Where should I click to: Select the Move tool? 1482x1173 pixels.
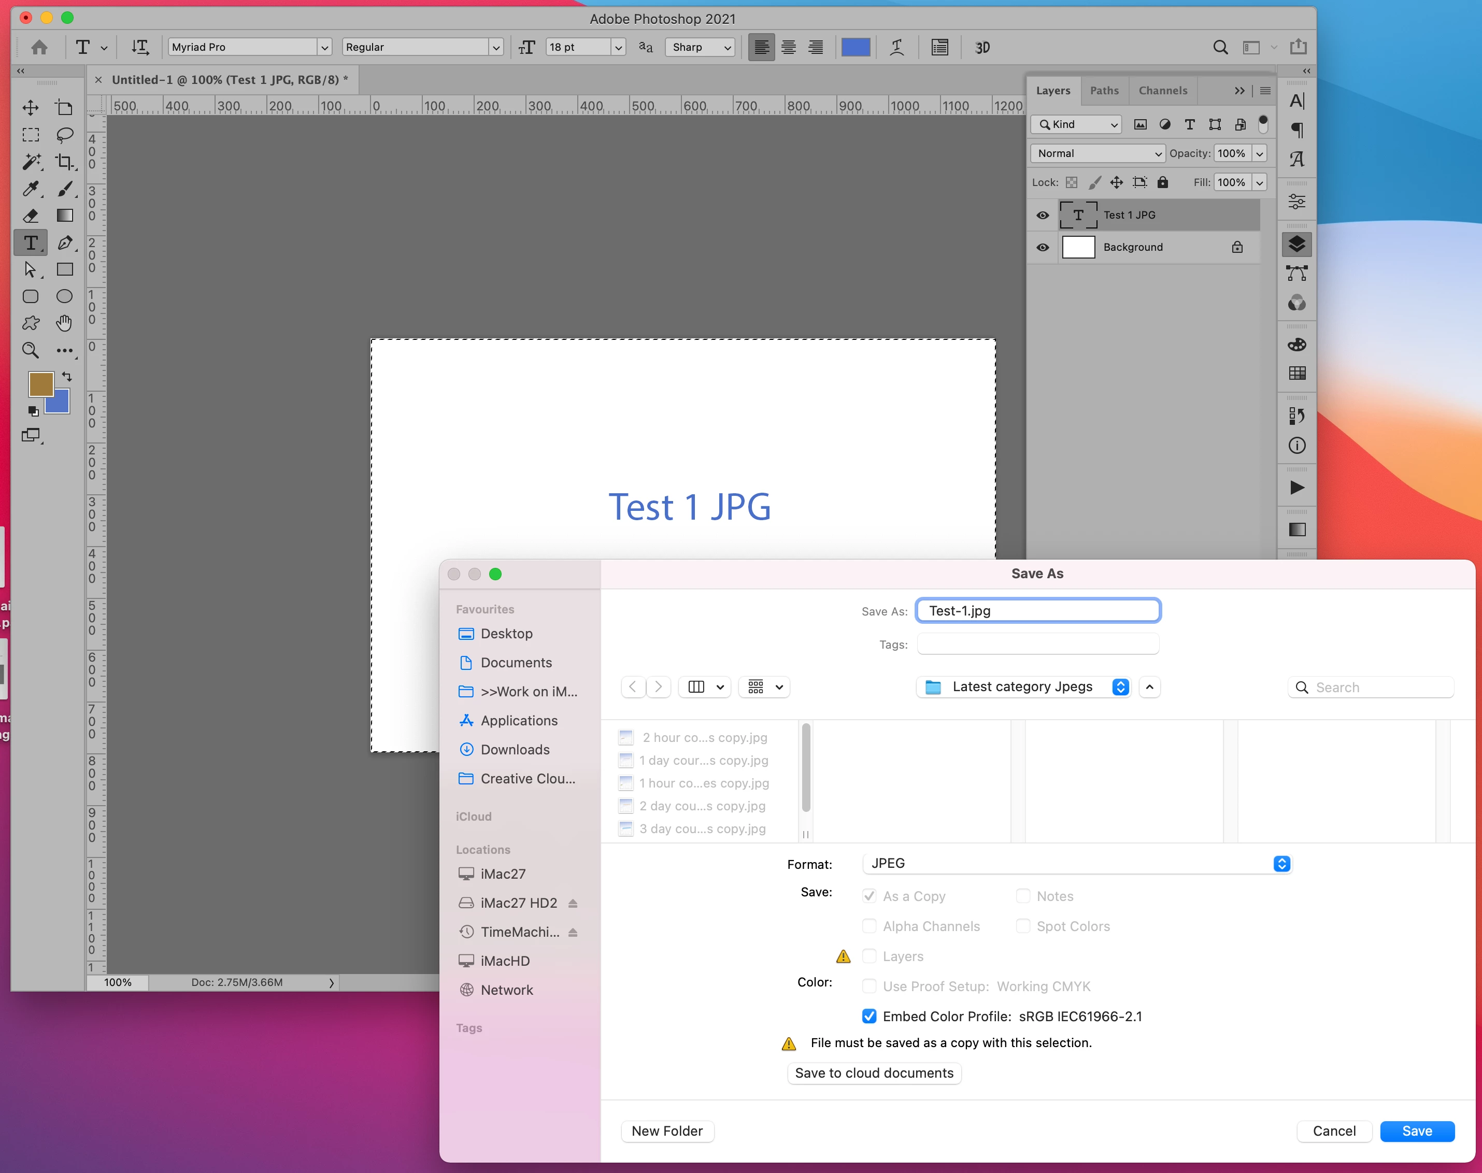(x=30, y=108)
